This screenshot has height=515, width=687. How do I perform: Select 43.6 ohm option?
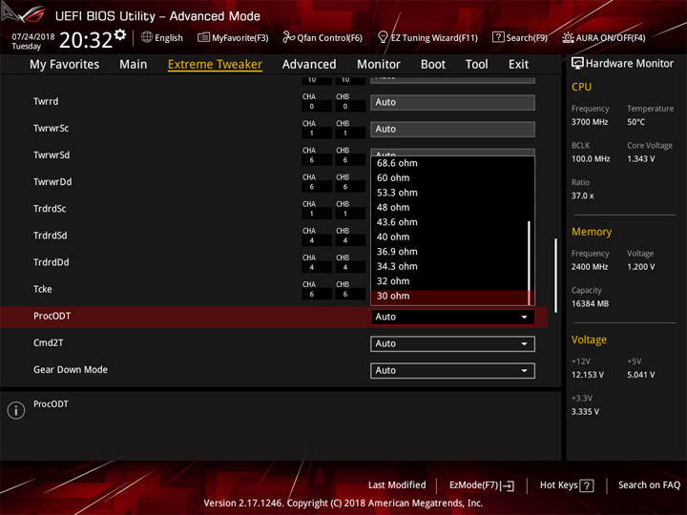coord(449,222)
